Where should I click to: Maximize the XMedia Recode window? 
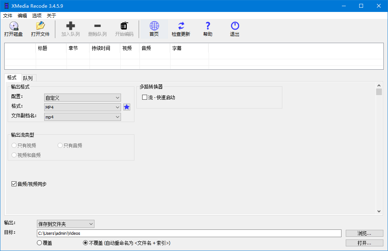(x=361, y=6)
